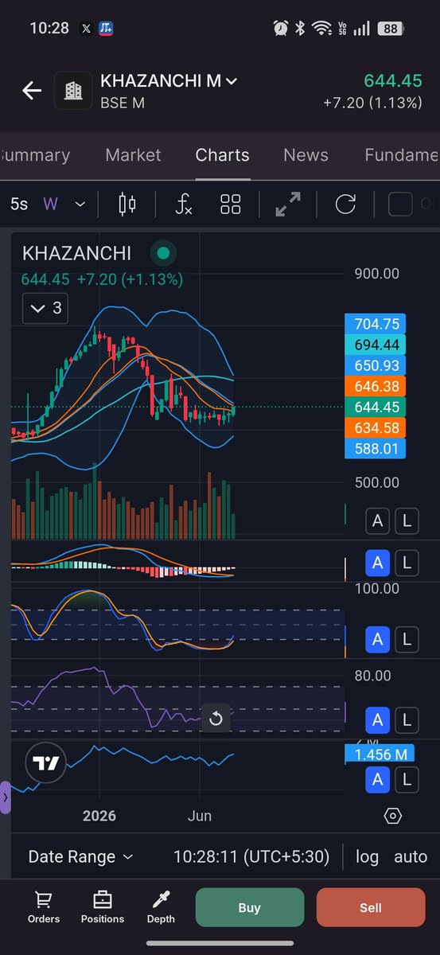Open the News tab
The image size is (440, 955).
(x=306, y=155)
